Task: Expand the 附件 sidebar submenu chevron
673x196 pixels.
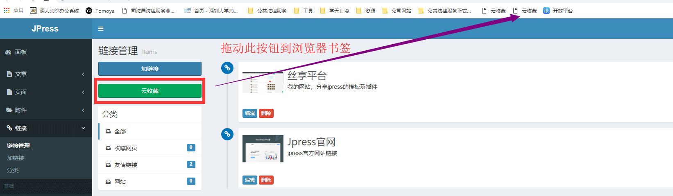Action: point(83,110)
